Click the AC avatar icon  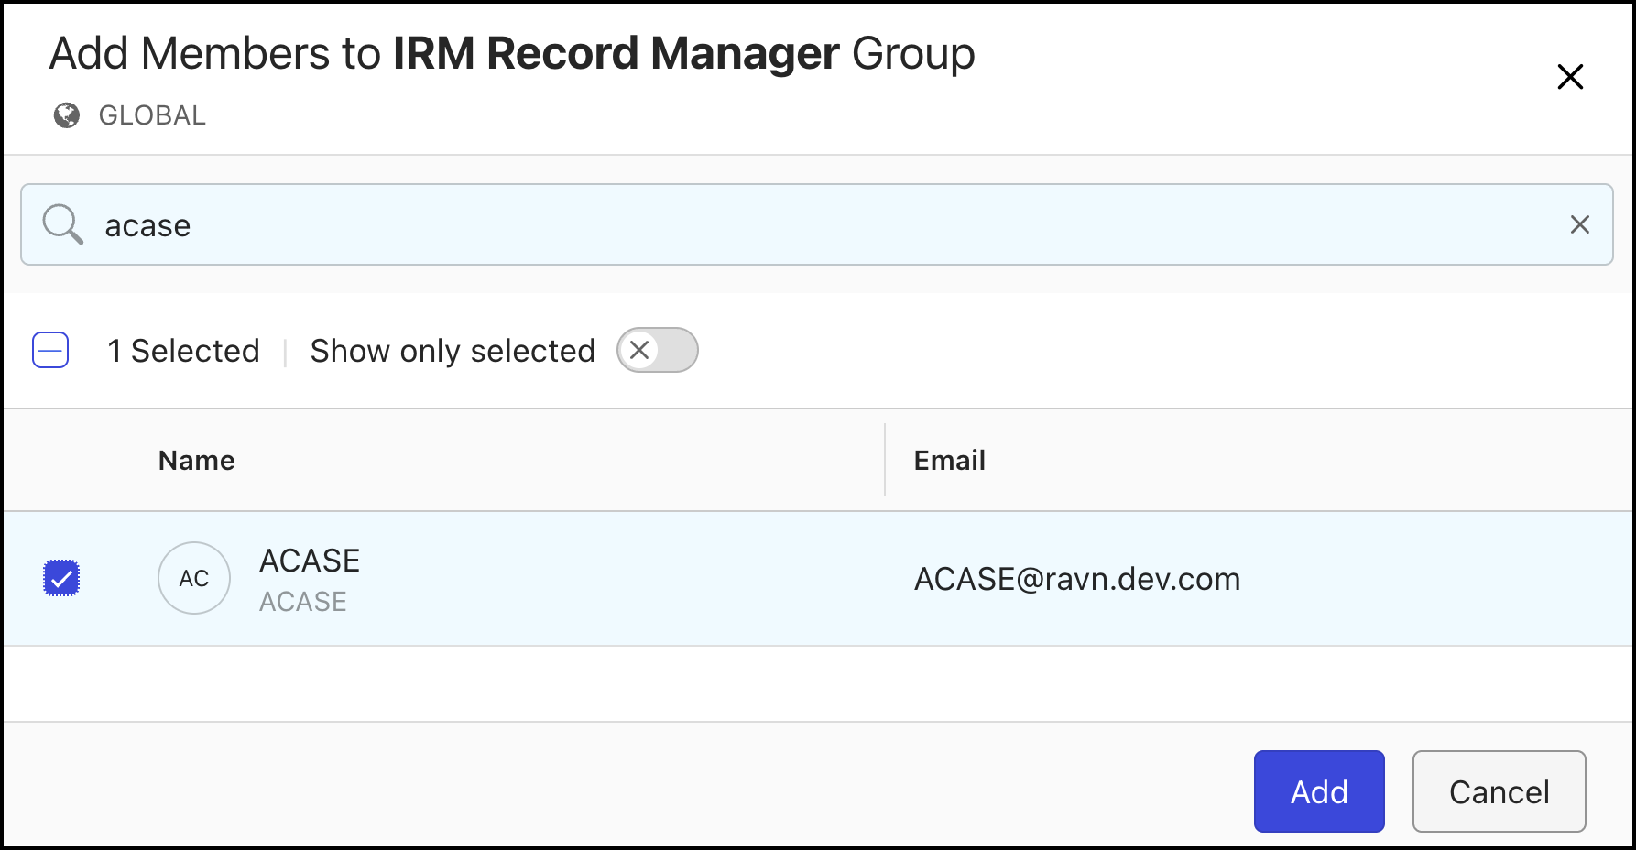tap(194, 578)
